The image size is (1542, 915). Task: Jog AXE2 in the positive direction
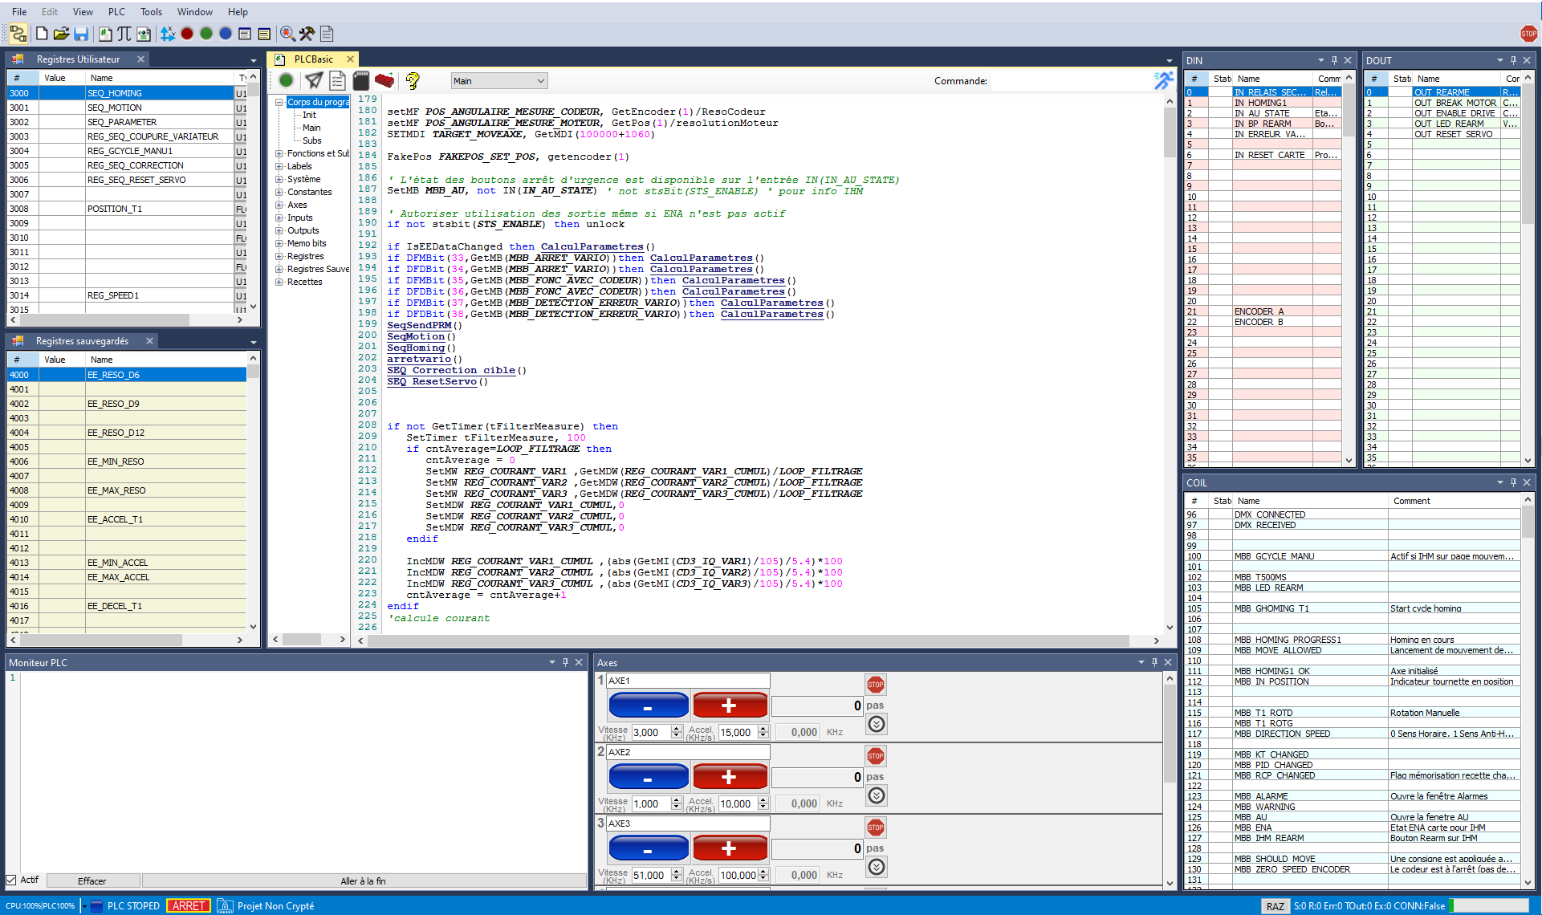click(x=730, y=777)
